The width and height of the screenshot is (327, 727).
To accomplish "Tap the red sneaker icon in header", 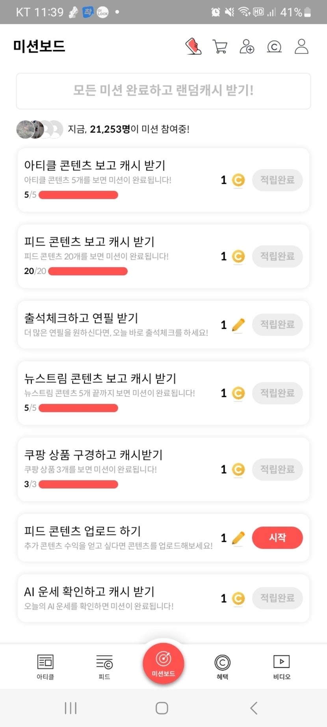I will [193, 46].
